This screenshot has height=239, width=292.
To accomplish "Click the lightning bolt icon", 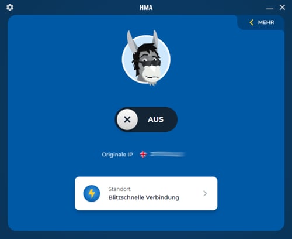I will (92, 193).
